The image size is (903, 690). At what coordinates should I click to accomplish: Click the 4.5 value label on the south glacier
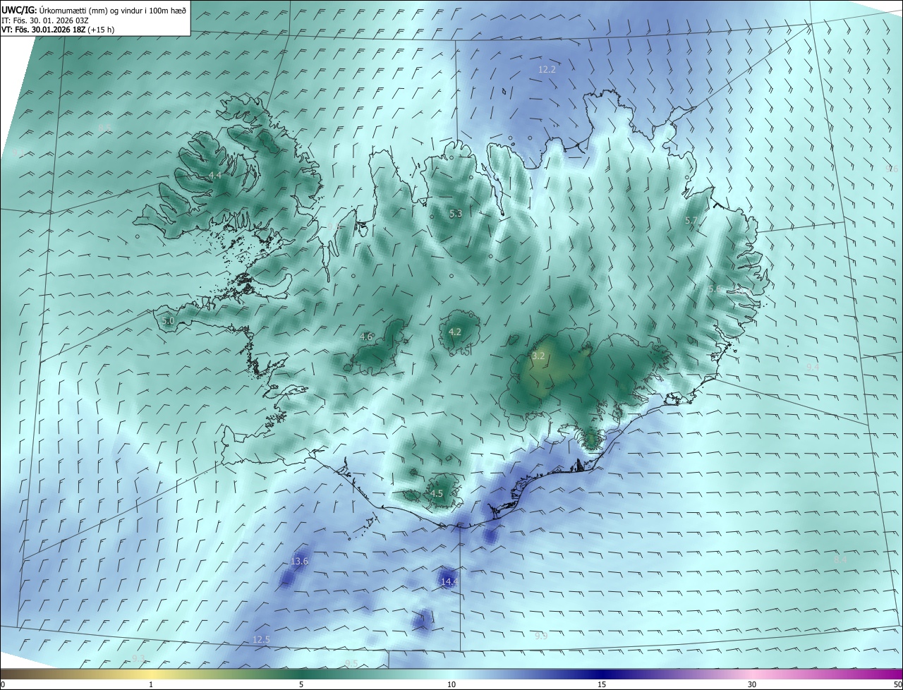(437, 493)
